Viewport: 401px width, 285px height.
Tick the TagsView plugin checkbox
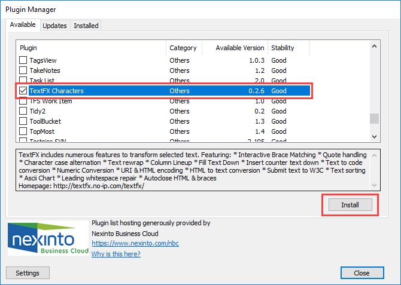23,60
